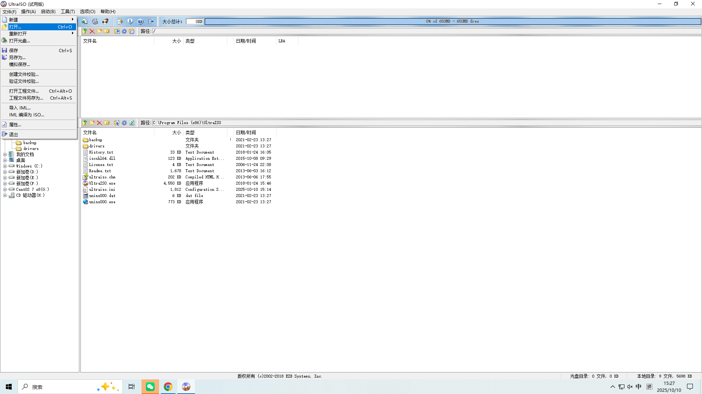Viewport: 702px width, 394px height.
Task: Click the blue info icon in the toolbar
Action: pyautogui.click(x=130, y=22)
